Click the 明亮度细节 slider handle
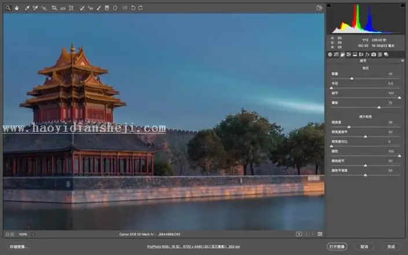408x255 pixels. click(366, 136)
